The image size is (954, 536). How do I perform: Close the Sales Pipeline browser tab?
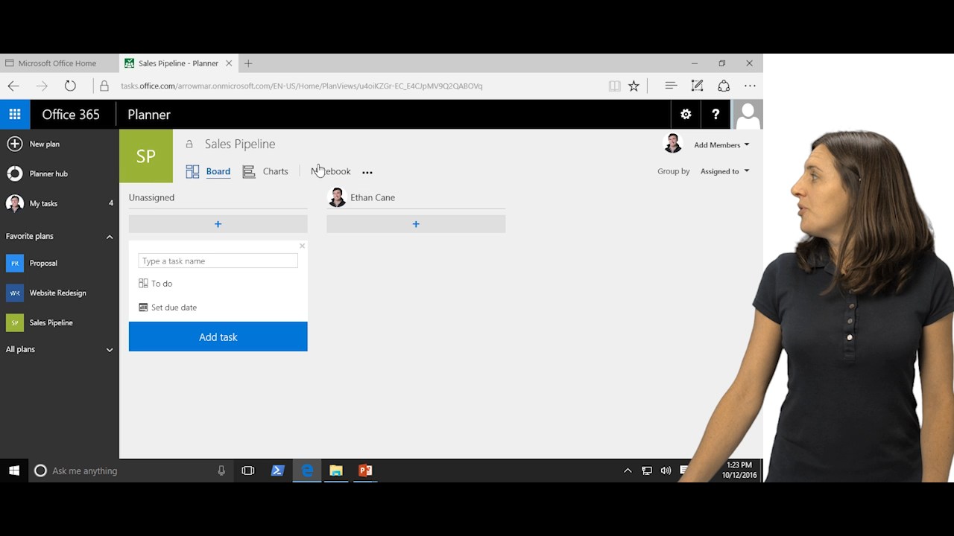[229, 63]
